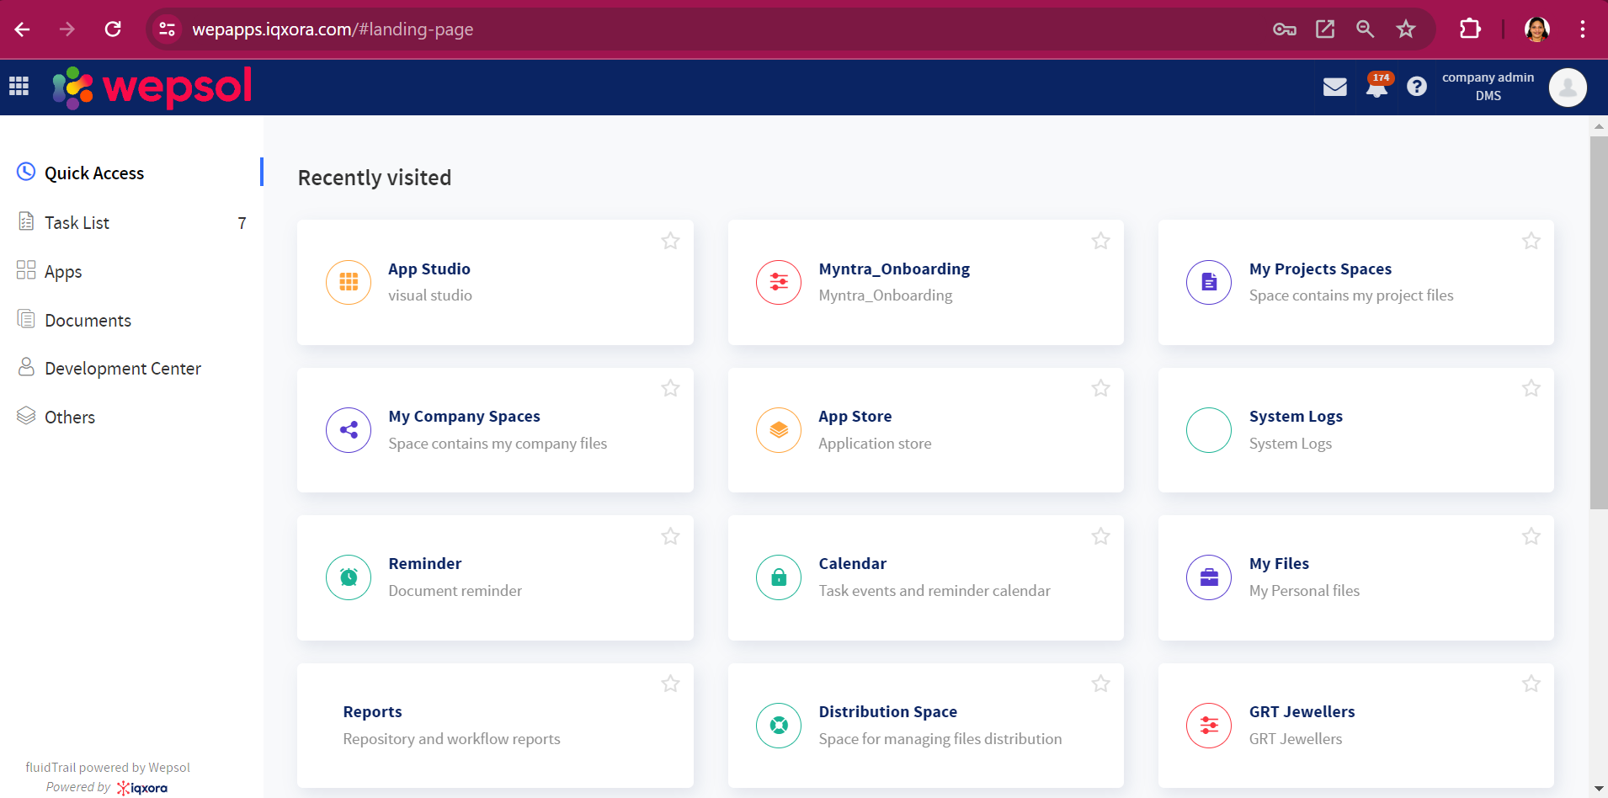Open the Calendar lock-style app icon
The height and width of the screenshot is (798, 1608).
778,577
